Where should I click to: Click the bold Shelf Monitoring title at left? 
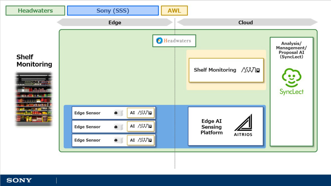coord(34,61)
